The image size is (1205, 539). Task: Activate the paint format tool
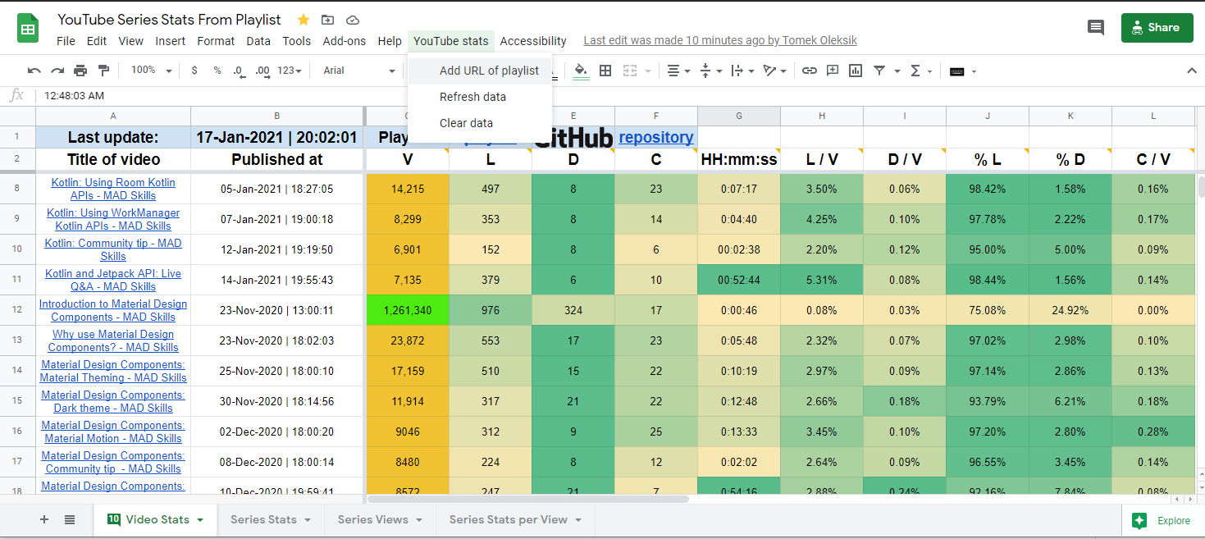point(103,71)
